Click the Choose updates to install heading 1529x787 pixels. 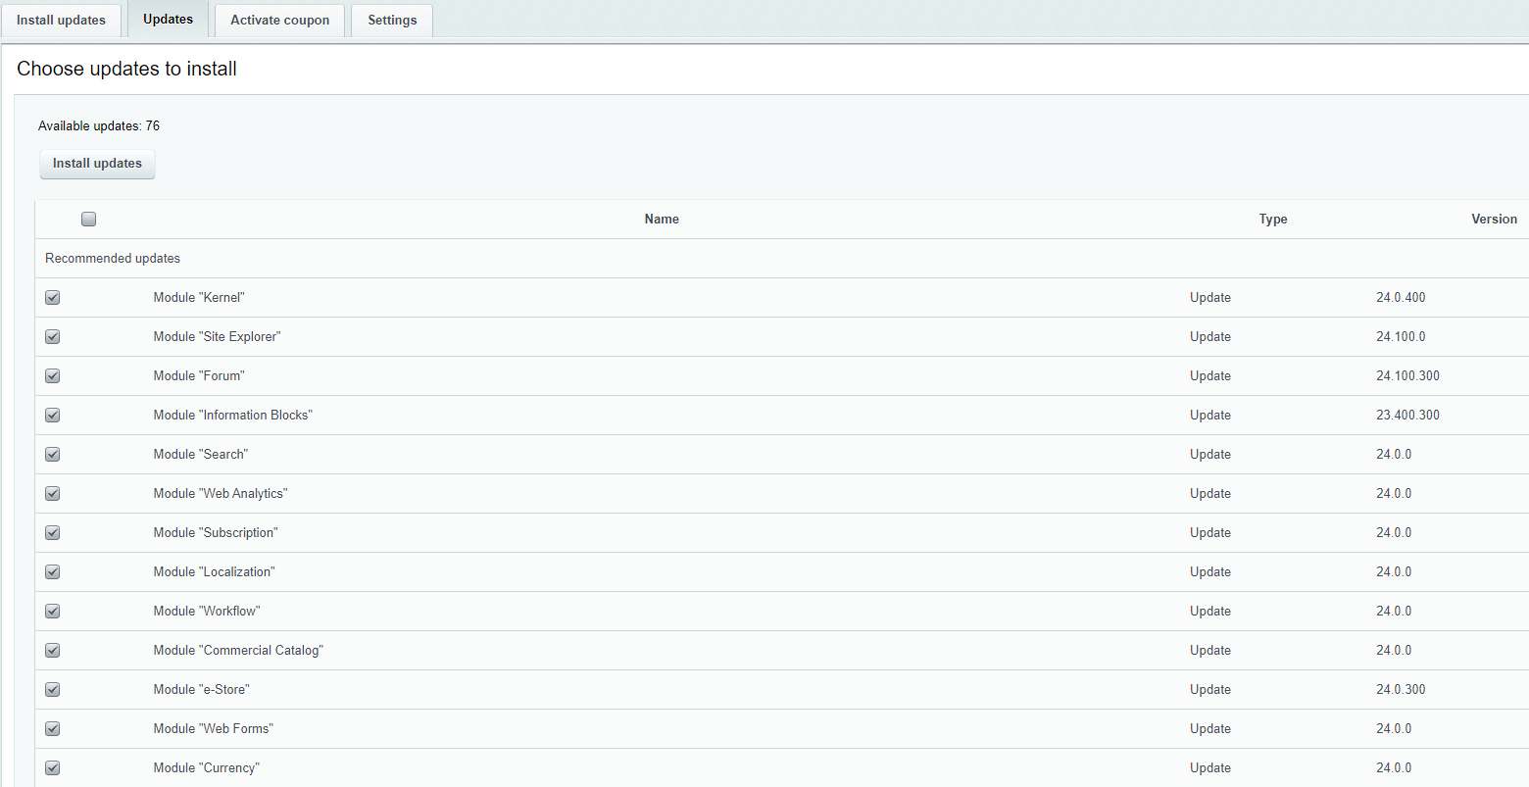[x=127, y=70]
